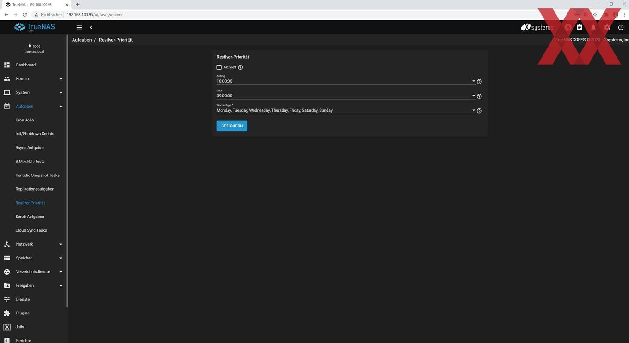
Task: Expand the Speicher sidebar section
Action: click(x=34, y=258)
